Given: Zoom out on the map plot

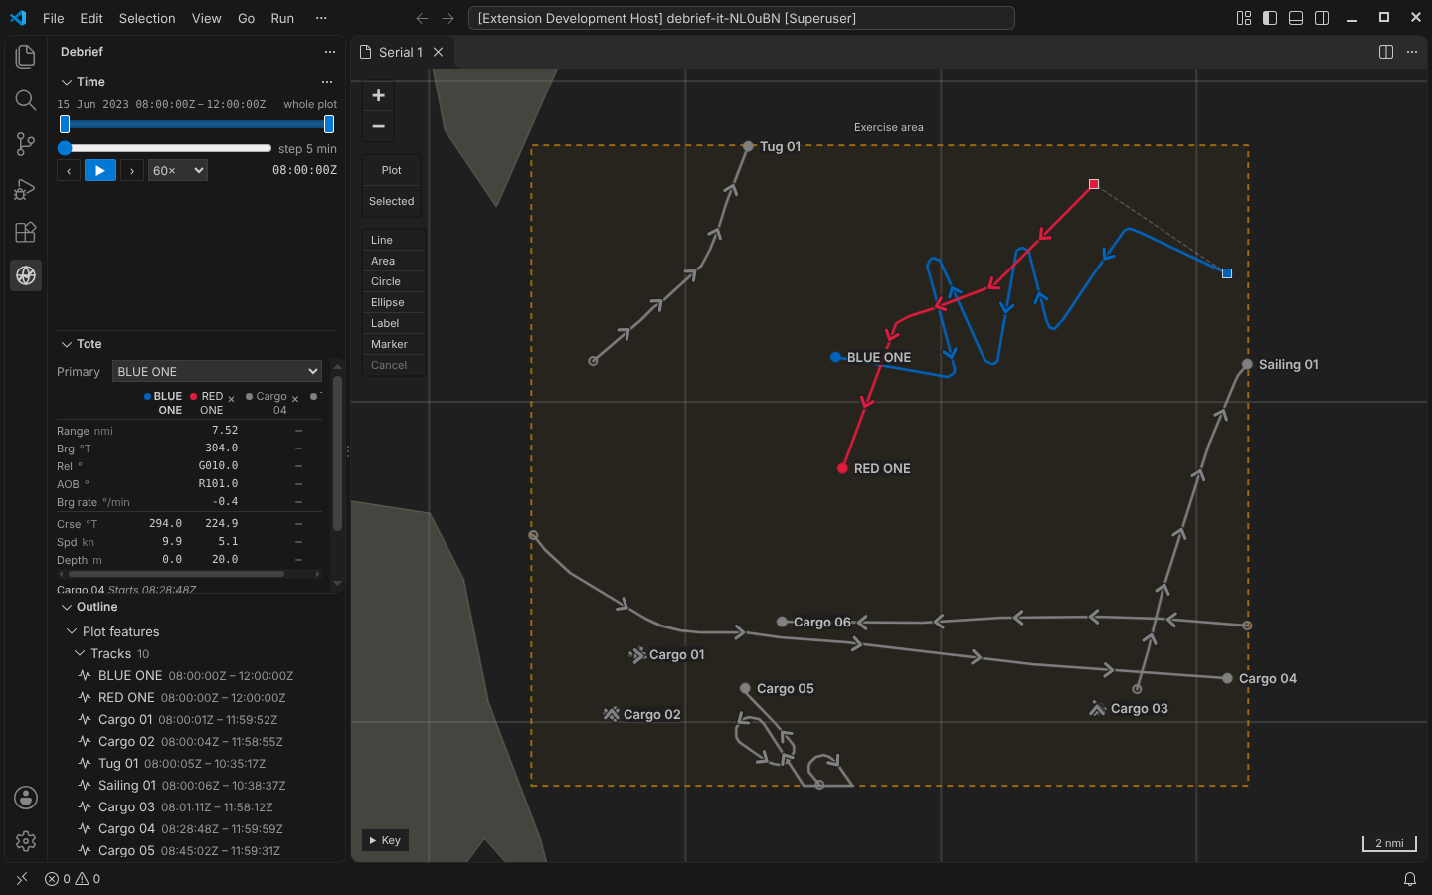Looking at the screenshot, I should tap(378, 126).
